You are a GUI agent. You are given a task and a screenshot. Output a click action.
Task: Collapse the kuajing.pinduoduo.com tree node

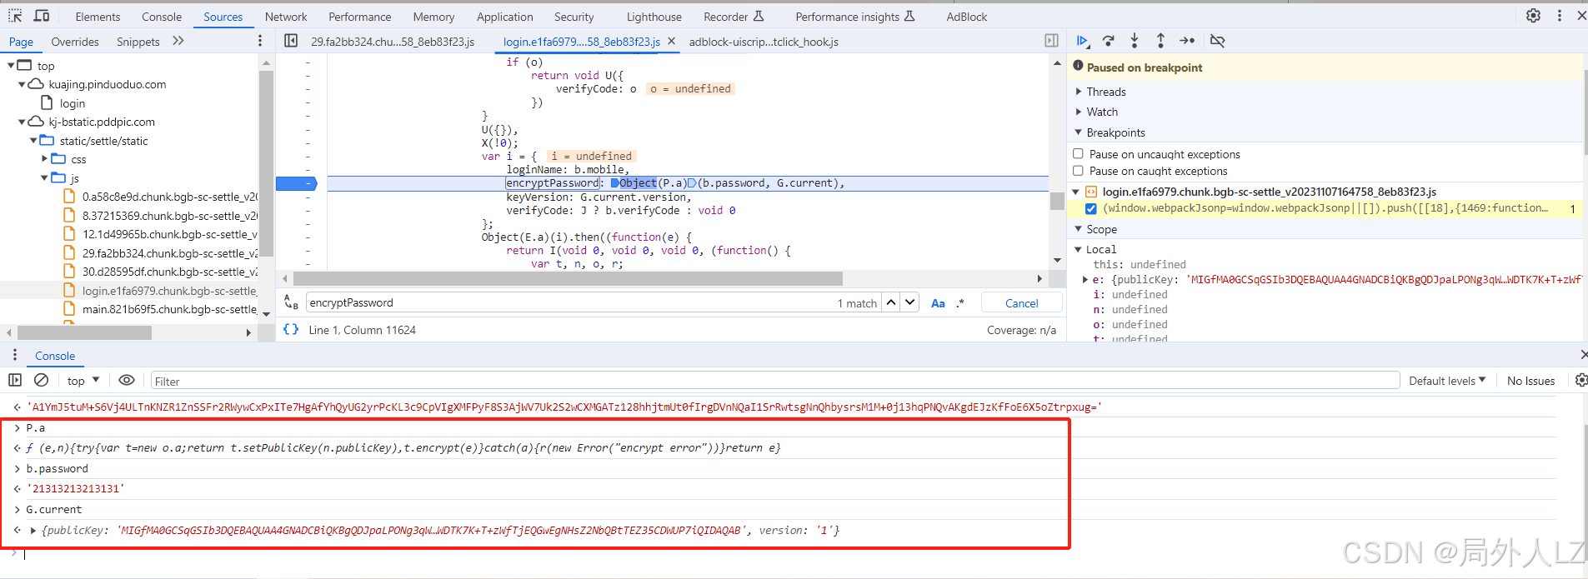(22, 84)
